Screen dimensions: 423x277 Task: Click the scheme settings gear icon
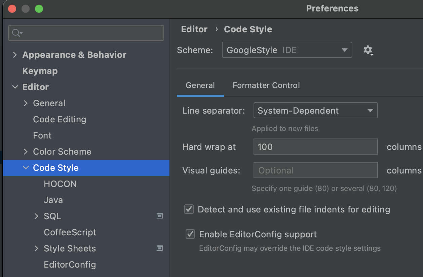[368, 50]
